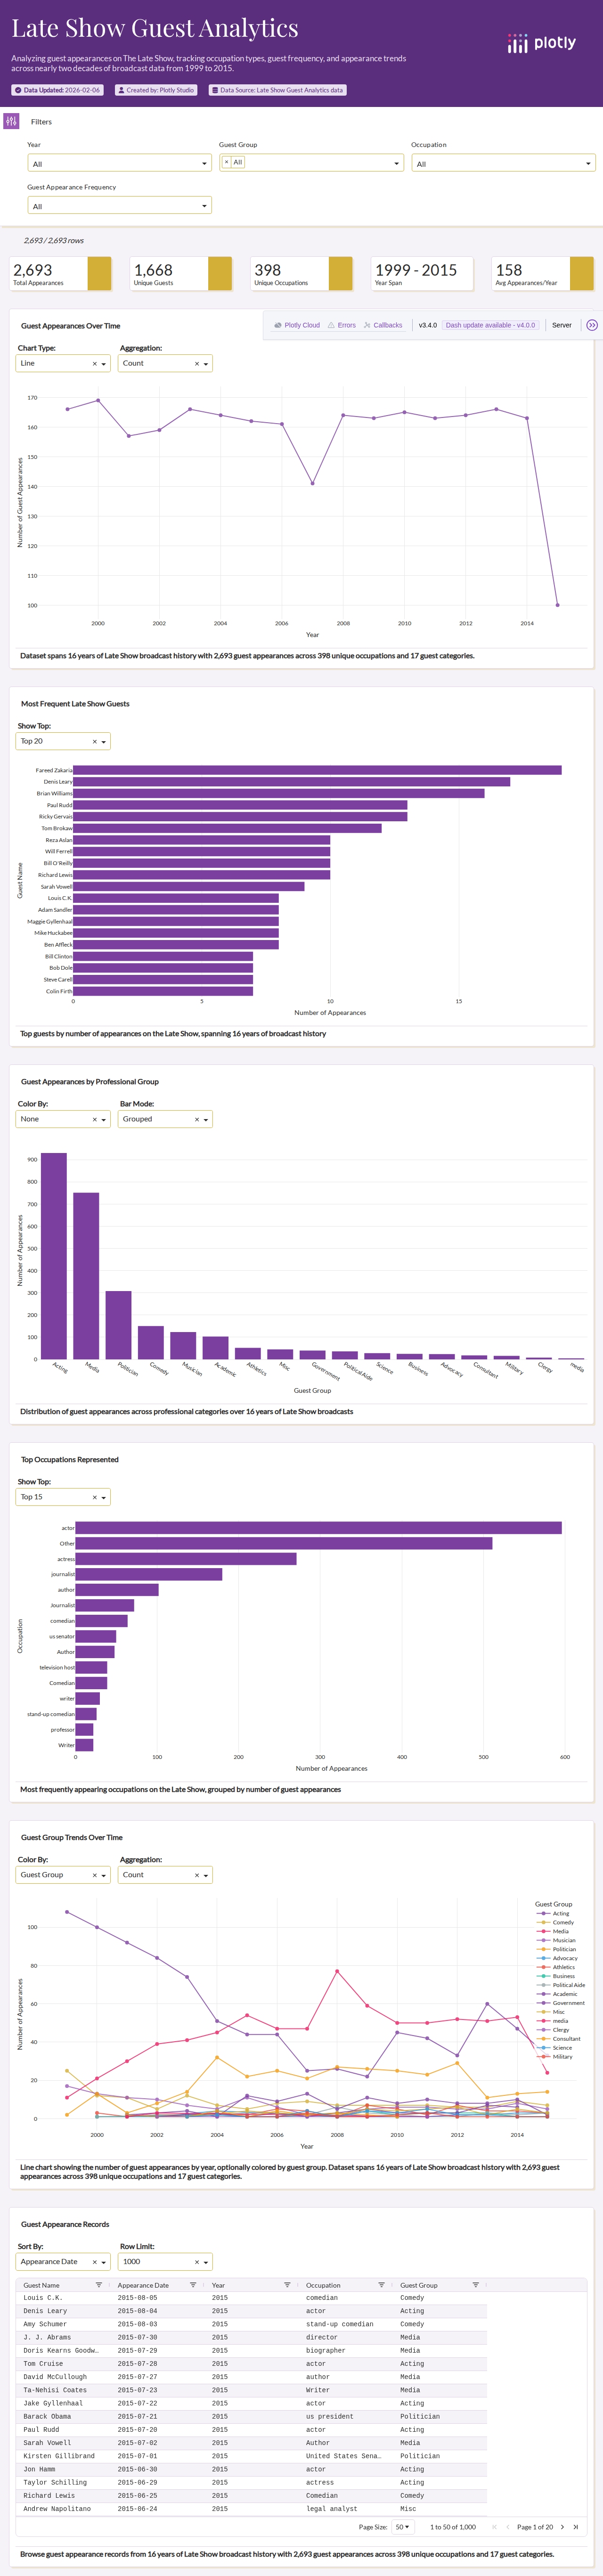Sort table by Guest Name header
The width and height of the screenshot is (603, 2576).
41,2285
